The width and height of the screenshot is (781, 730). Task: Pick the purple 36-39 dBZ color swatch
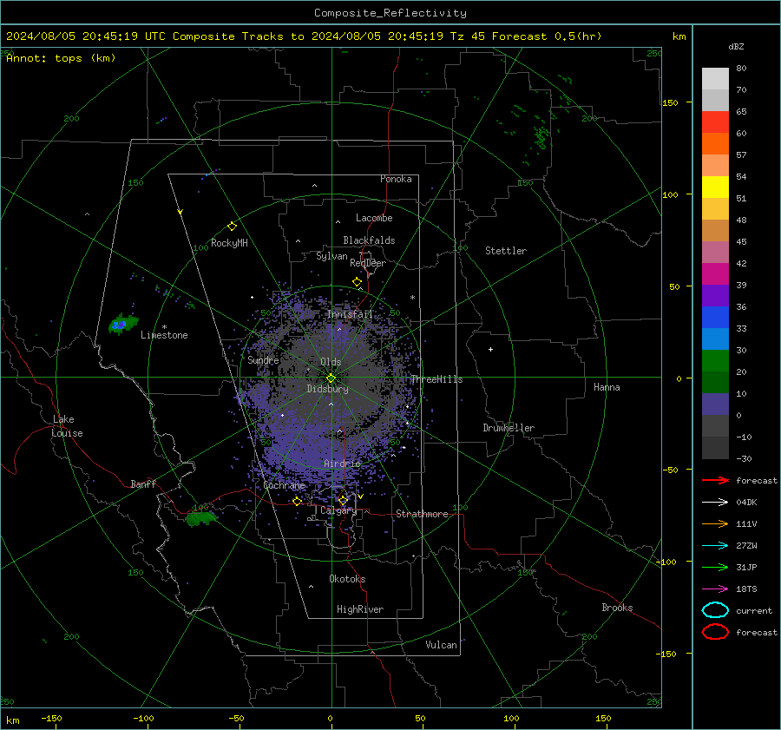click(715, 295)
